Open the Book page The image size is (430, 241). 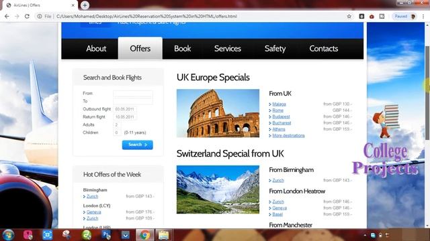click(182, 49)
